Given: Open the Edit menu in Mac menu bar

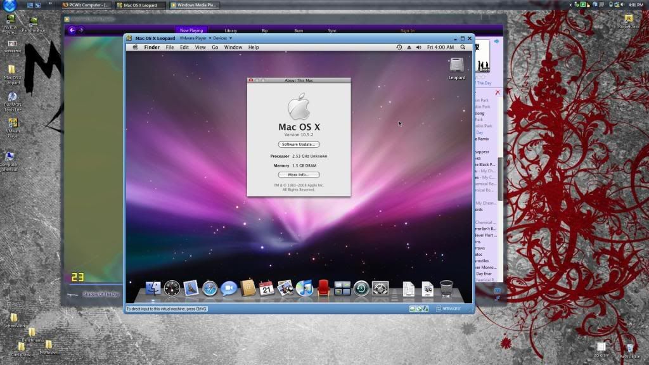Looking at the screenshot, I should (184, 47).
